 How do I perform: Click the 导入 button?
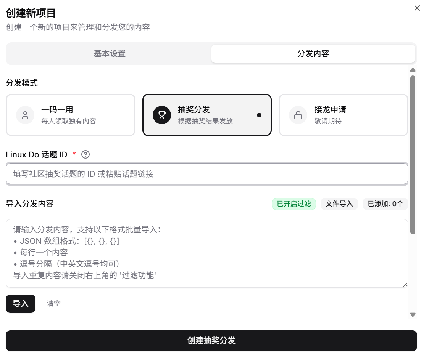click(x=21, y=304)
